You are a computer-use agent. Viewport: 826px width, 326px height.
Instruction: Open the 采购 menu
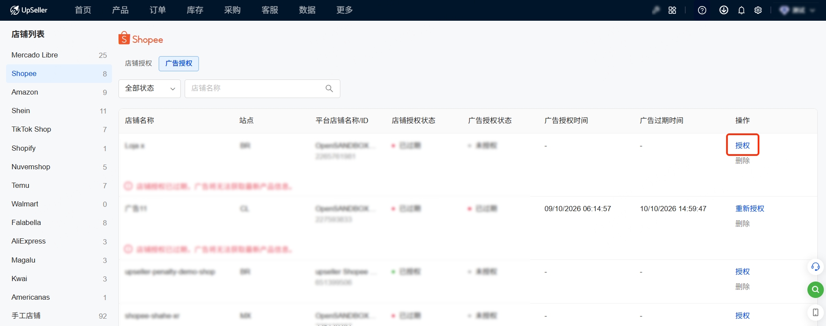click(x=232, y=10)
